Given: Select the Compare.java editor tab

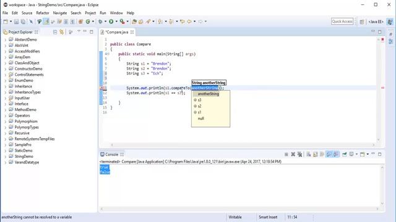Looking at the screenshot, I should [116, 32].
